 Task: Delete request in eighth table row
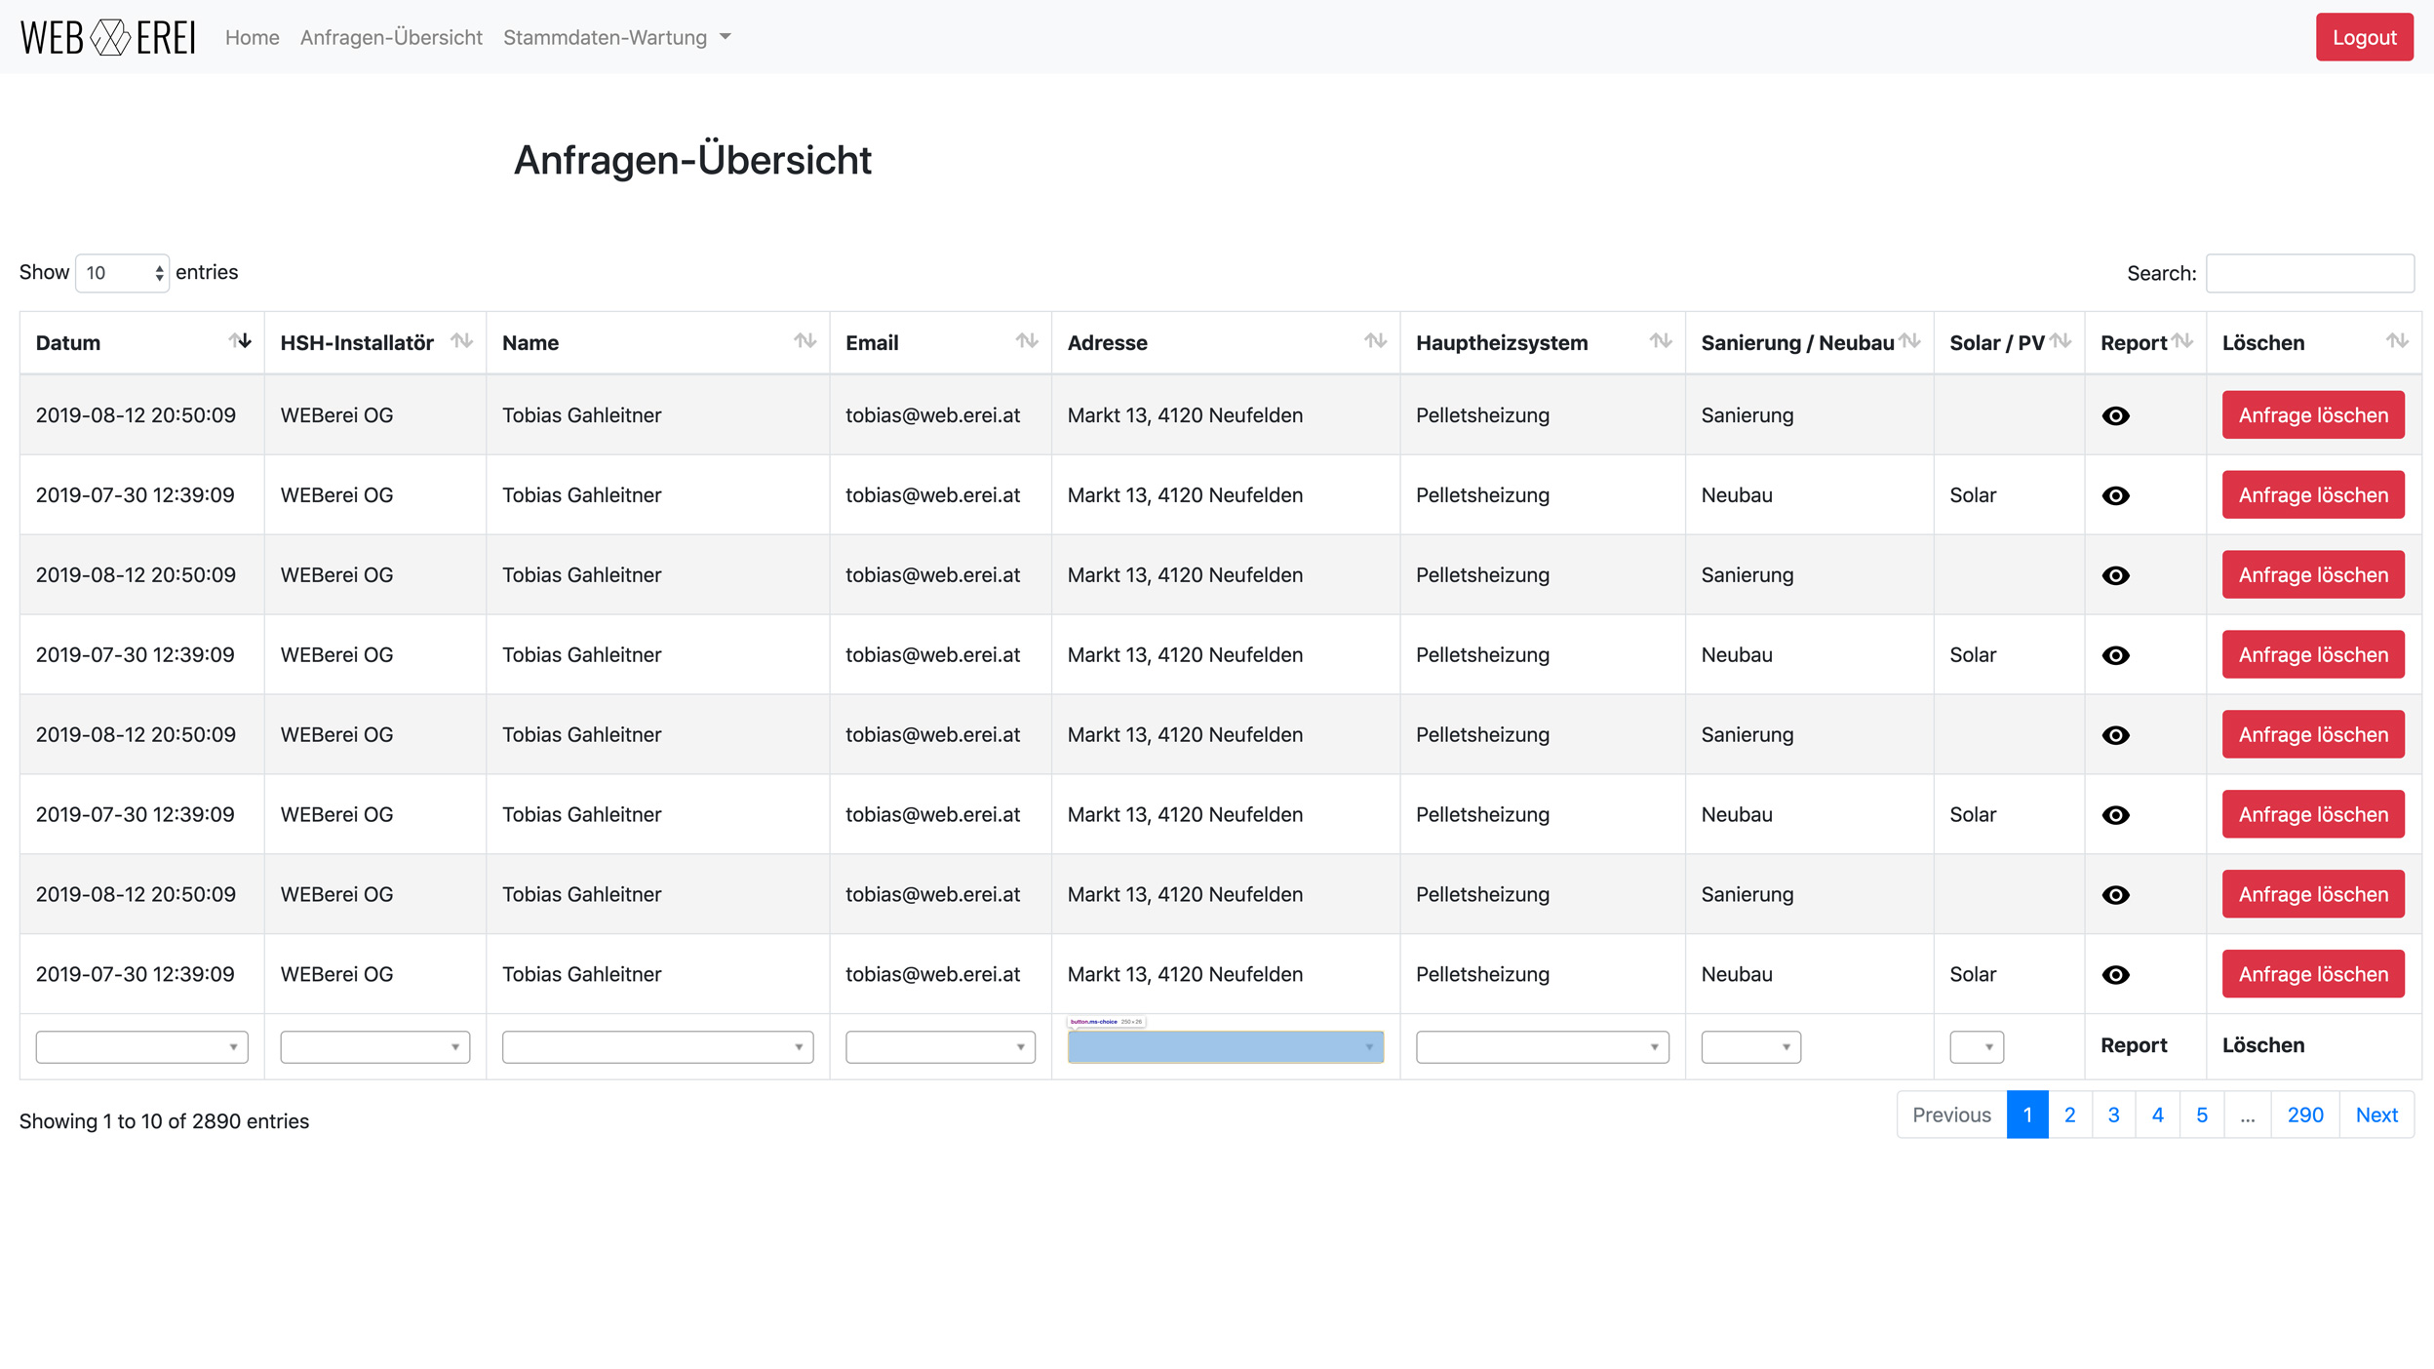2313,975
